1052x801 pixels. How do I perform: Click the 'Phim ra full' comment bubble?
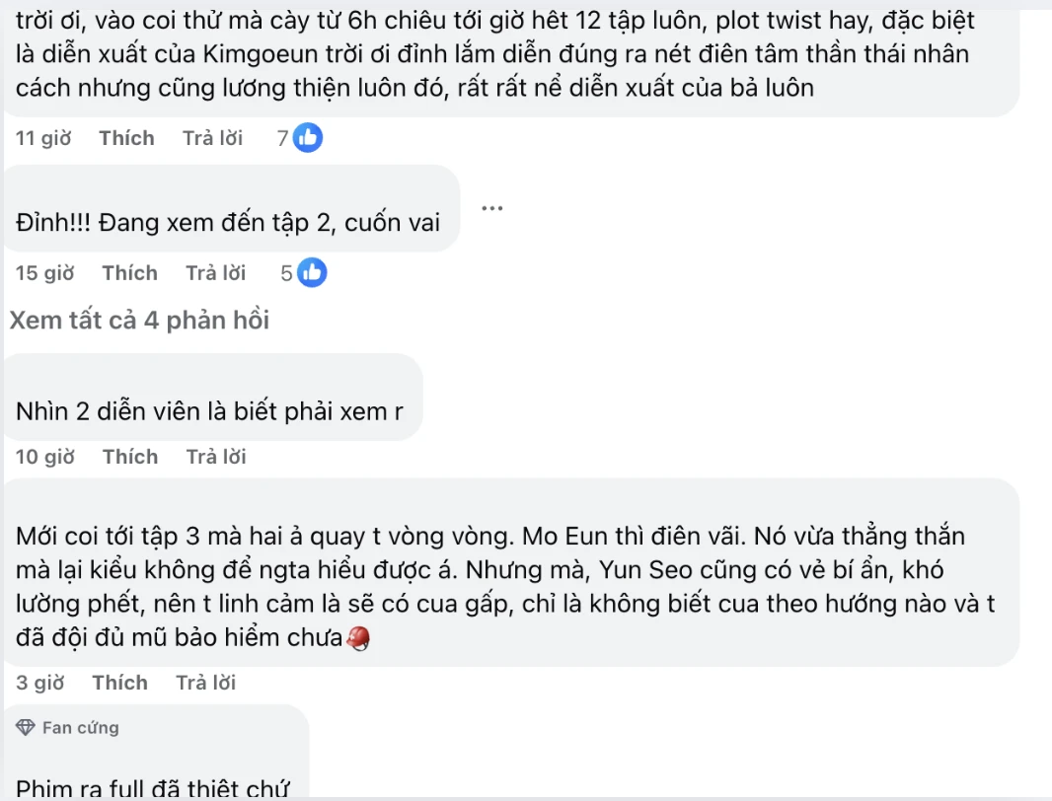coord(153,787)
